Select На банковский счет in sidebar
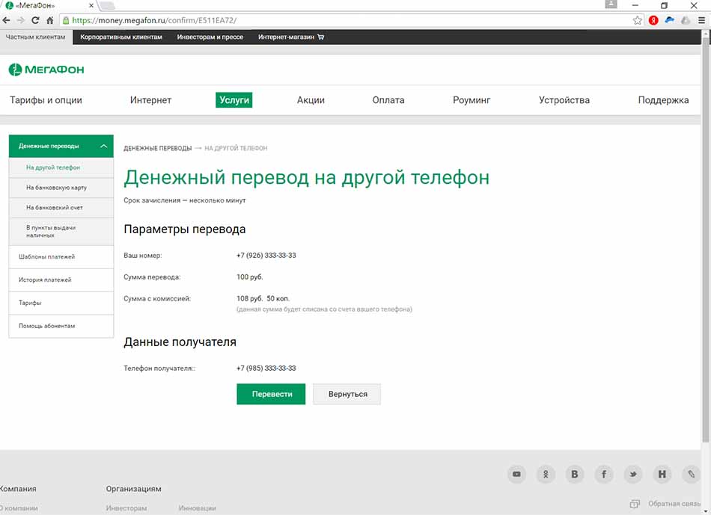The width and height of the screenshot is (711, 515). pos(61,208)
